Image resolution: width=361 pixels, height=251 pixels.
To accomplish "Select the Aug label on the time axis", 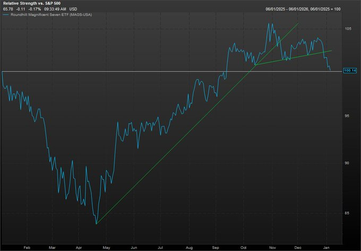I will (190, 247).
